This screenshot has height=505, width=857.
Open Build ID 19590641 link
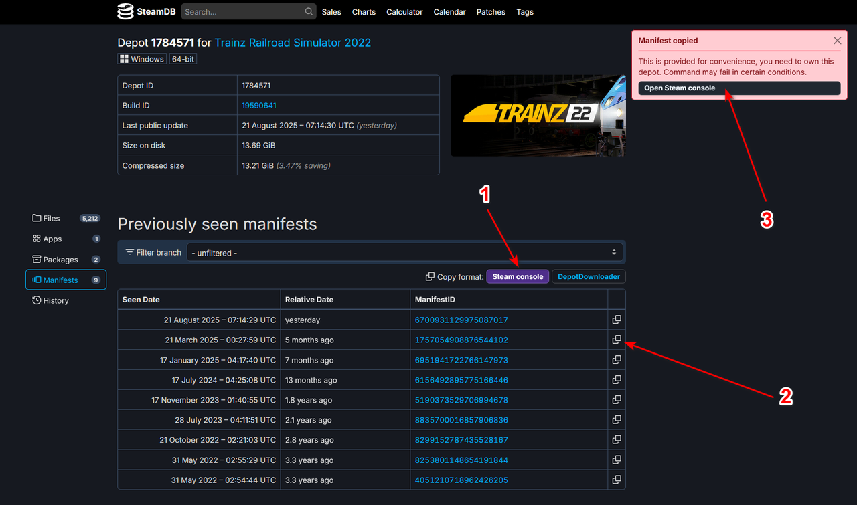click(259, 106)
